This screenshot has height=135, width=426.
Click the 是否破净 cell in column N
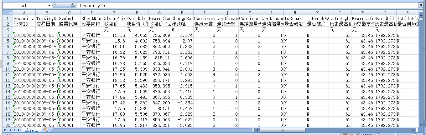click(317, 24)
